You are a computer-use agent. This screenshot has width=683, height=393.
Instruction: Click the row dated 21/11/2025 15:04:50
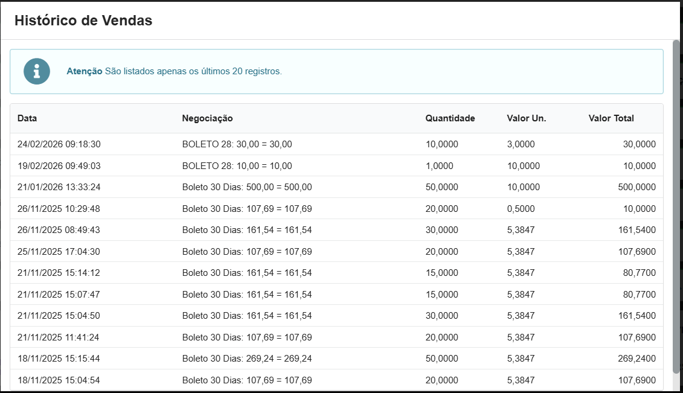click(59, 316)
